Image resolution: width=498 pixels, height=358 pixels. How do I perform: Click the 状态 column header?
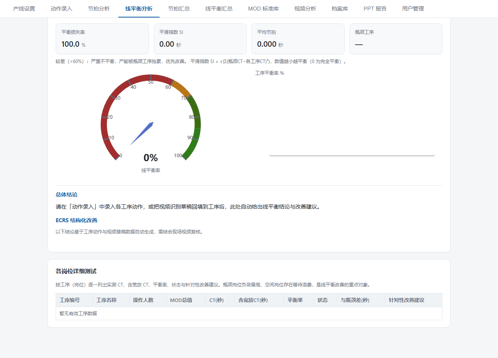(x=325, y=300)
